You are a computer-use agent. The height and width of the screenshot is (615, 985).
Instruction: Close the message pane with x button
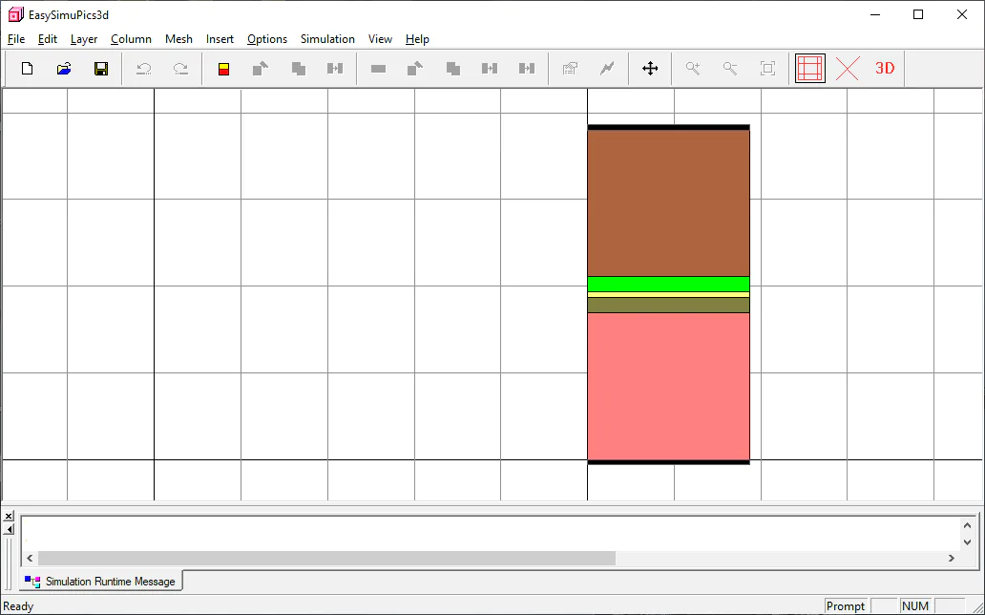pyautogui.click(x=9, y=517)
